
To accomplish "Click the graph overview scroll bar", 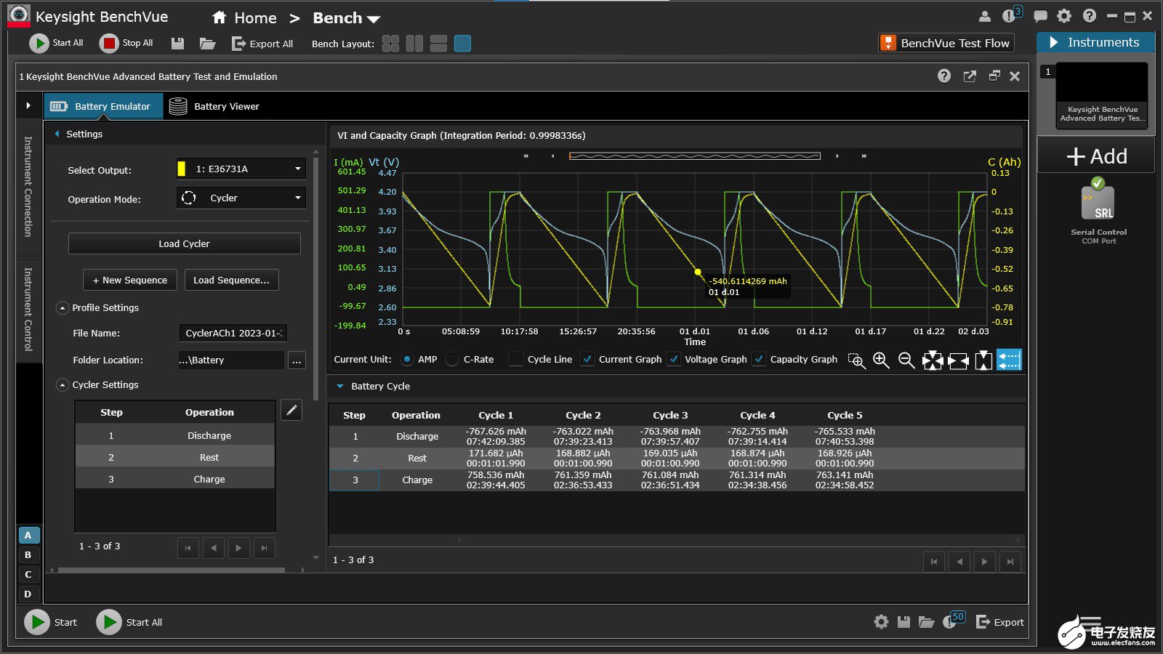I will [694, 156].
